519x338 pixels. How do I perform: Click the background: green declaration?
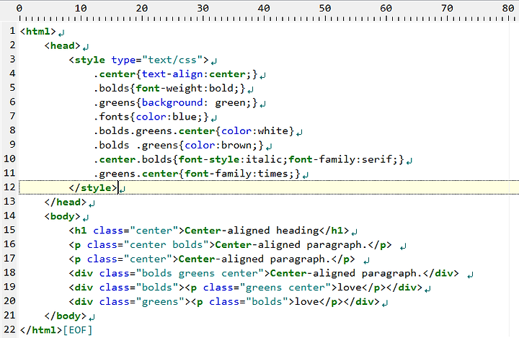[194, 102]
